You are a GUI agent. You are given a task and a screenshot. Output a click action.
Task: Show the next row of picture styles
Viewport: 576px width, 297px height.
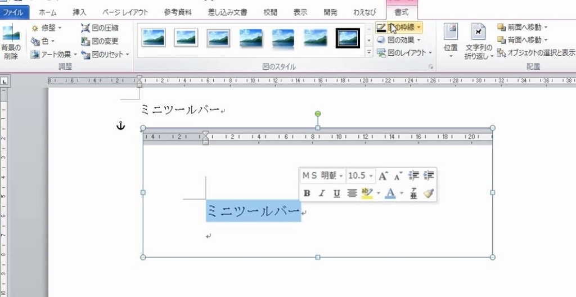369,40
